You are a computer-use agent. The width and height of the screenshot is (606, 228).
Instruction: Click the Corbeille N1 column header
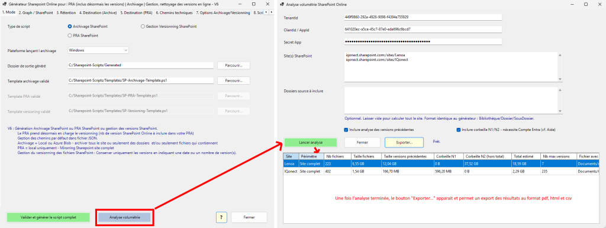point(449,156)
